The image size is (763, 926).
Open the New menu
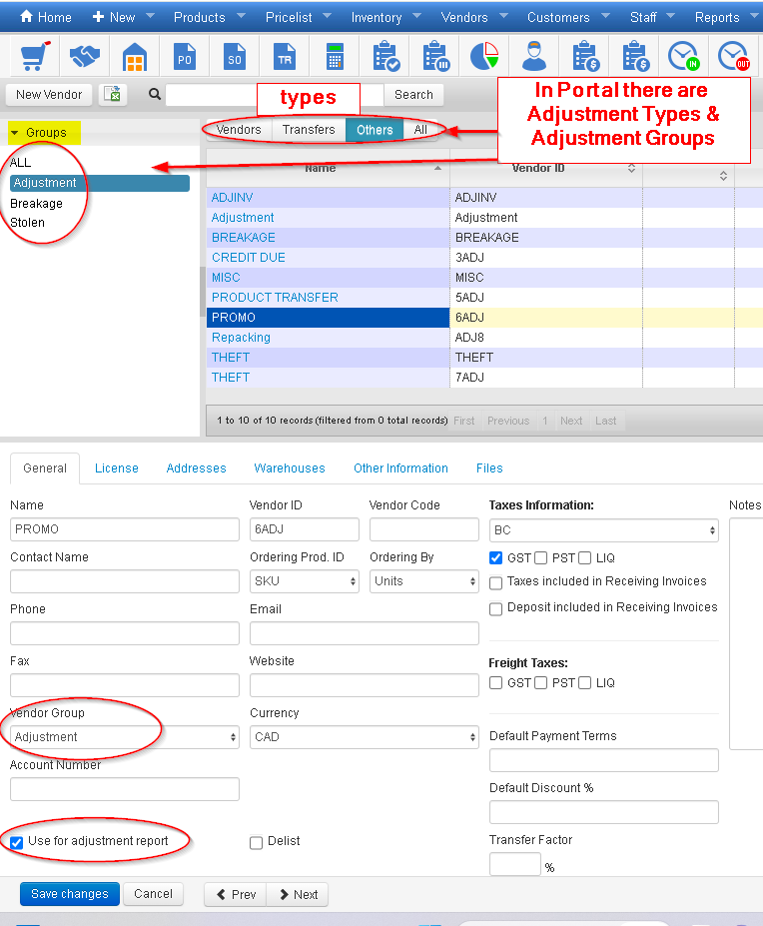coord(123,17)
